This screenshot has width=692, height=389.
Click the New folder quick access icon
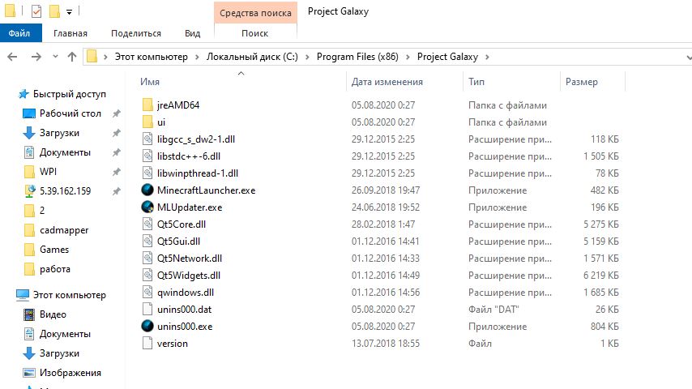coord(54,11)
